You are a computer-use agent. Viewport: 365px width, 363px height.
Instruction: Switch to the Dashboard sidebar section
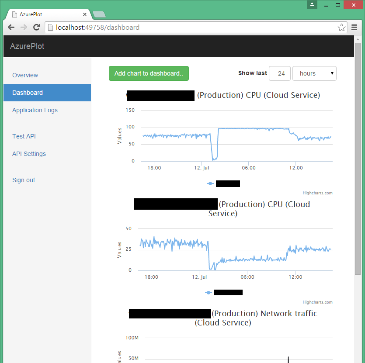(x=28, y=93)
